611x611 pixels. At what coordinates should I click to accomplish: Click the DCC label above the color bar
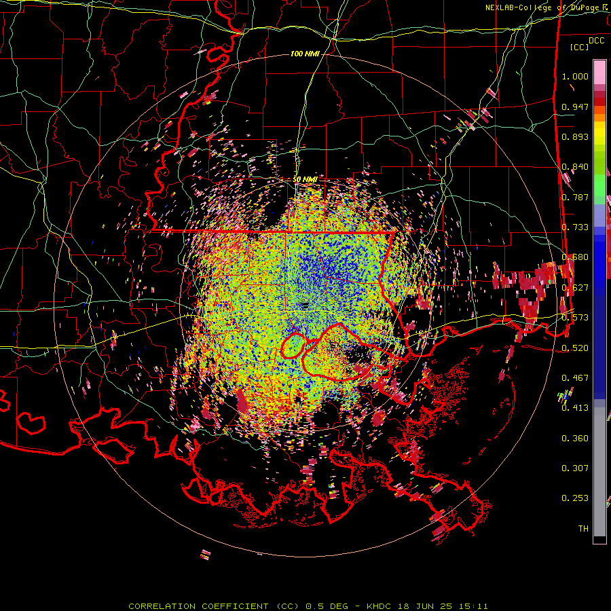click(596, 41)
